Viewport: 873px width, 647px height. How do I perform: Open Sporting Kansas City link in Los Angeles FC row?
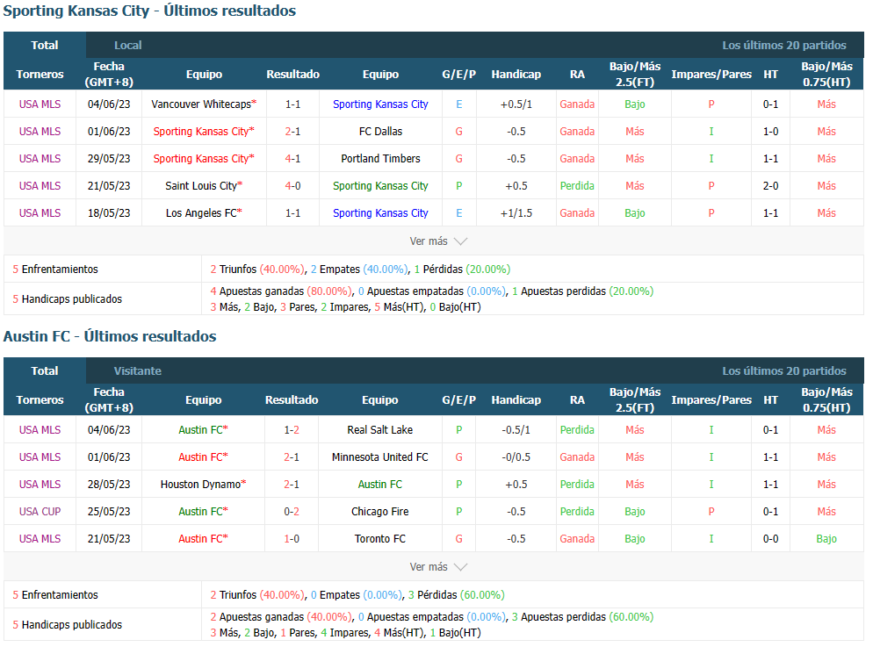(x=380, y=213)
